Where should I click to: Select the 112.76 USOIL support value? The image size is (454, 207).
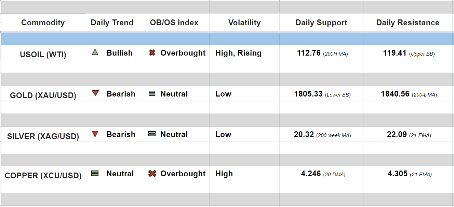(309, 53)
